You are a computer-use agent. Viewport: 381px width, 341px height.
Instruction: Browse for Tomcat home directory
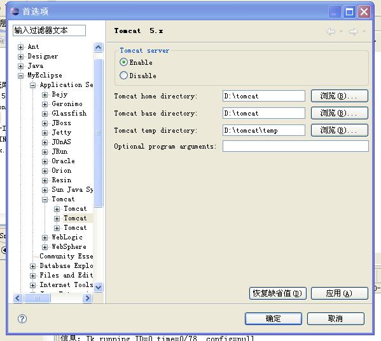[340, 96]
